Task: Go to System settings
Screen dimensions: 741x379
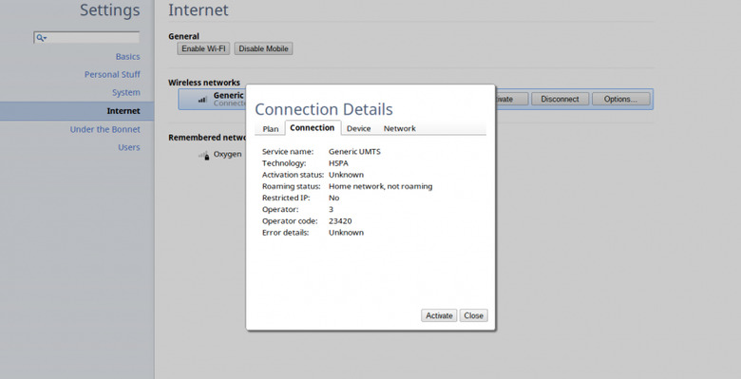Action: tap(125, 93)
